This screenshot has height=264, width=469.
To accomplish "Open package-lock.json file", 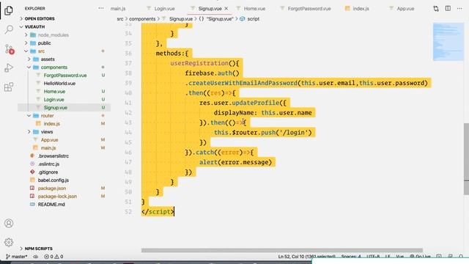I will coord(57,197).
